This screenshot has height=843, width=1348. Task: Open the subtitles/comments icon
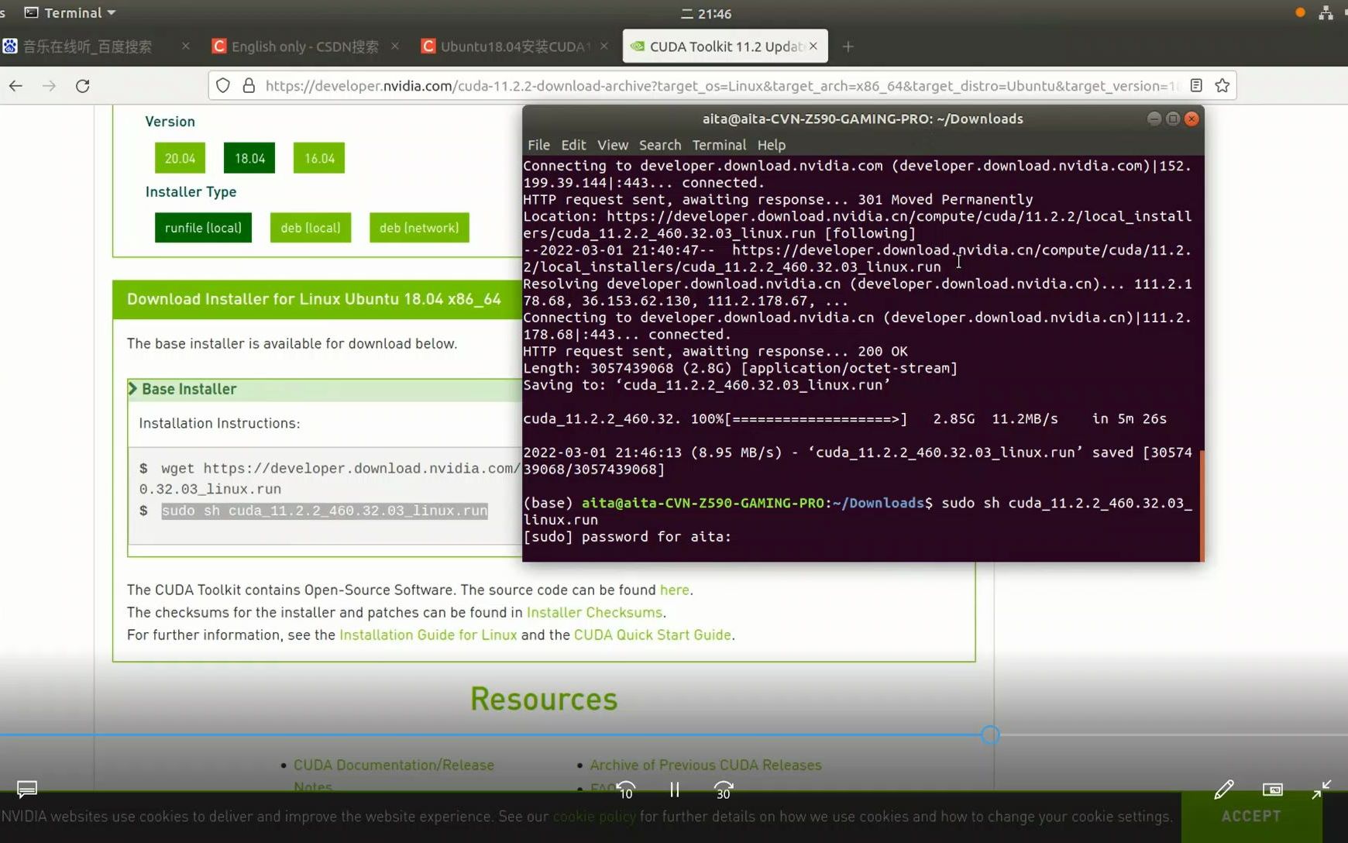27,790
